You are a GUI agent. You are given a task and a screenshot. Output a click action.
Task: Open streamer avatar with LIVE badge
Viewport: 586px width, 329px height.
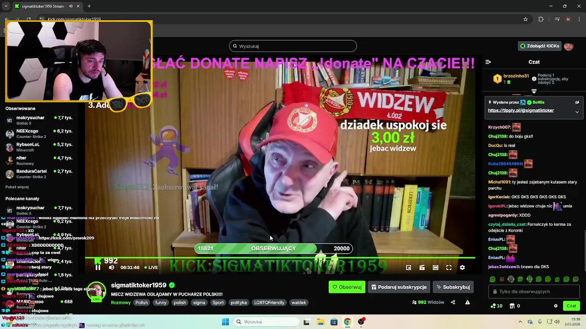pyautogui.click(x=96, y=292)
